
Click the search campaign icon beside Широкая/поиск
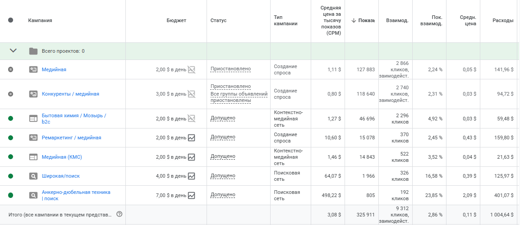point(33,176)
